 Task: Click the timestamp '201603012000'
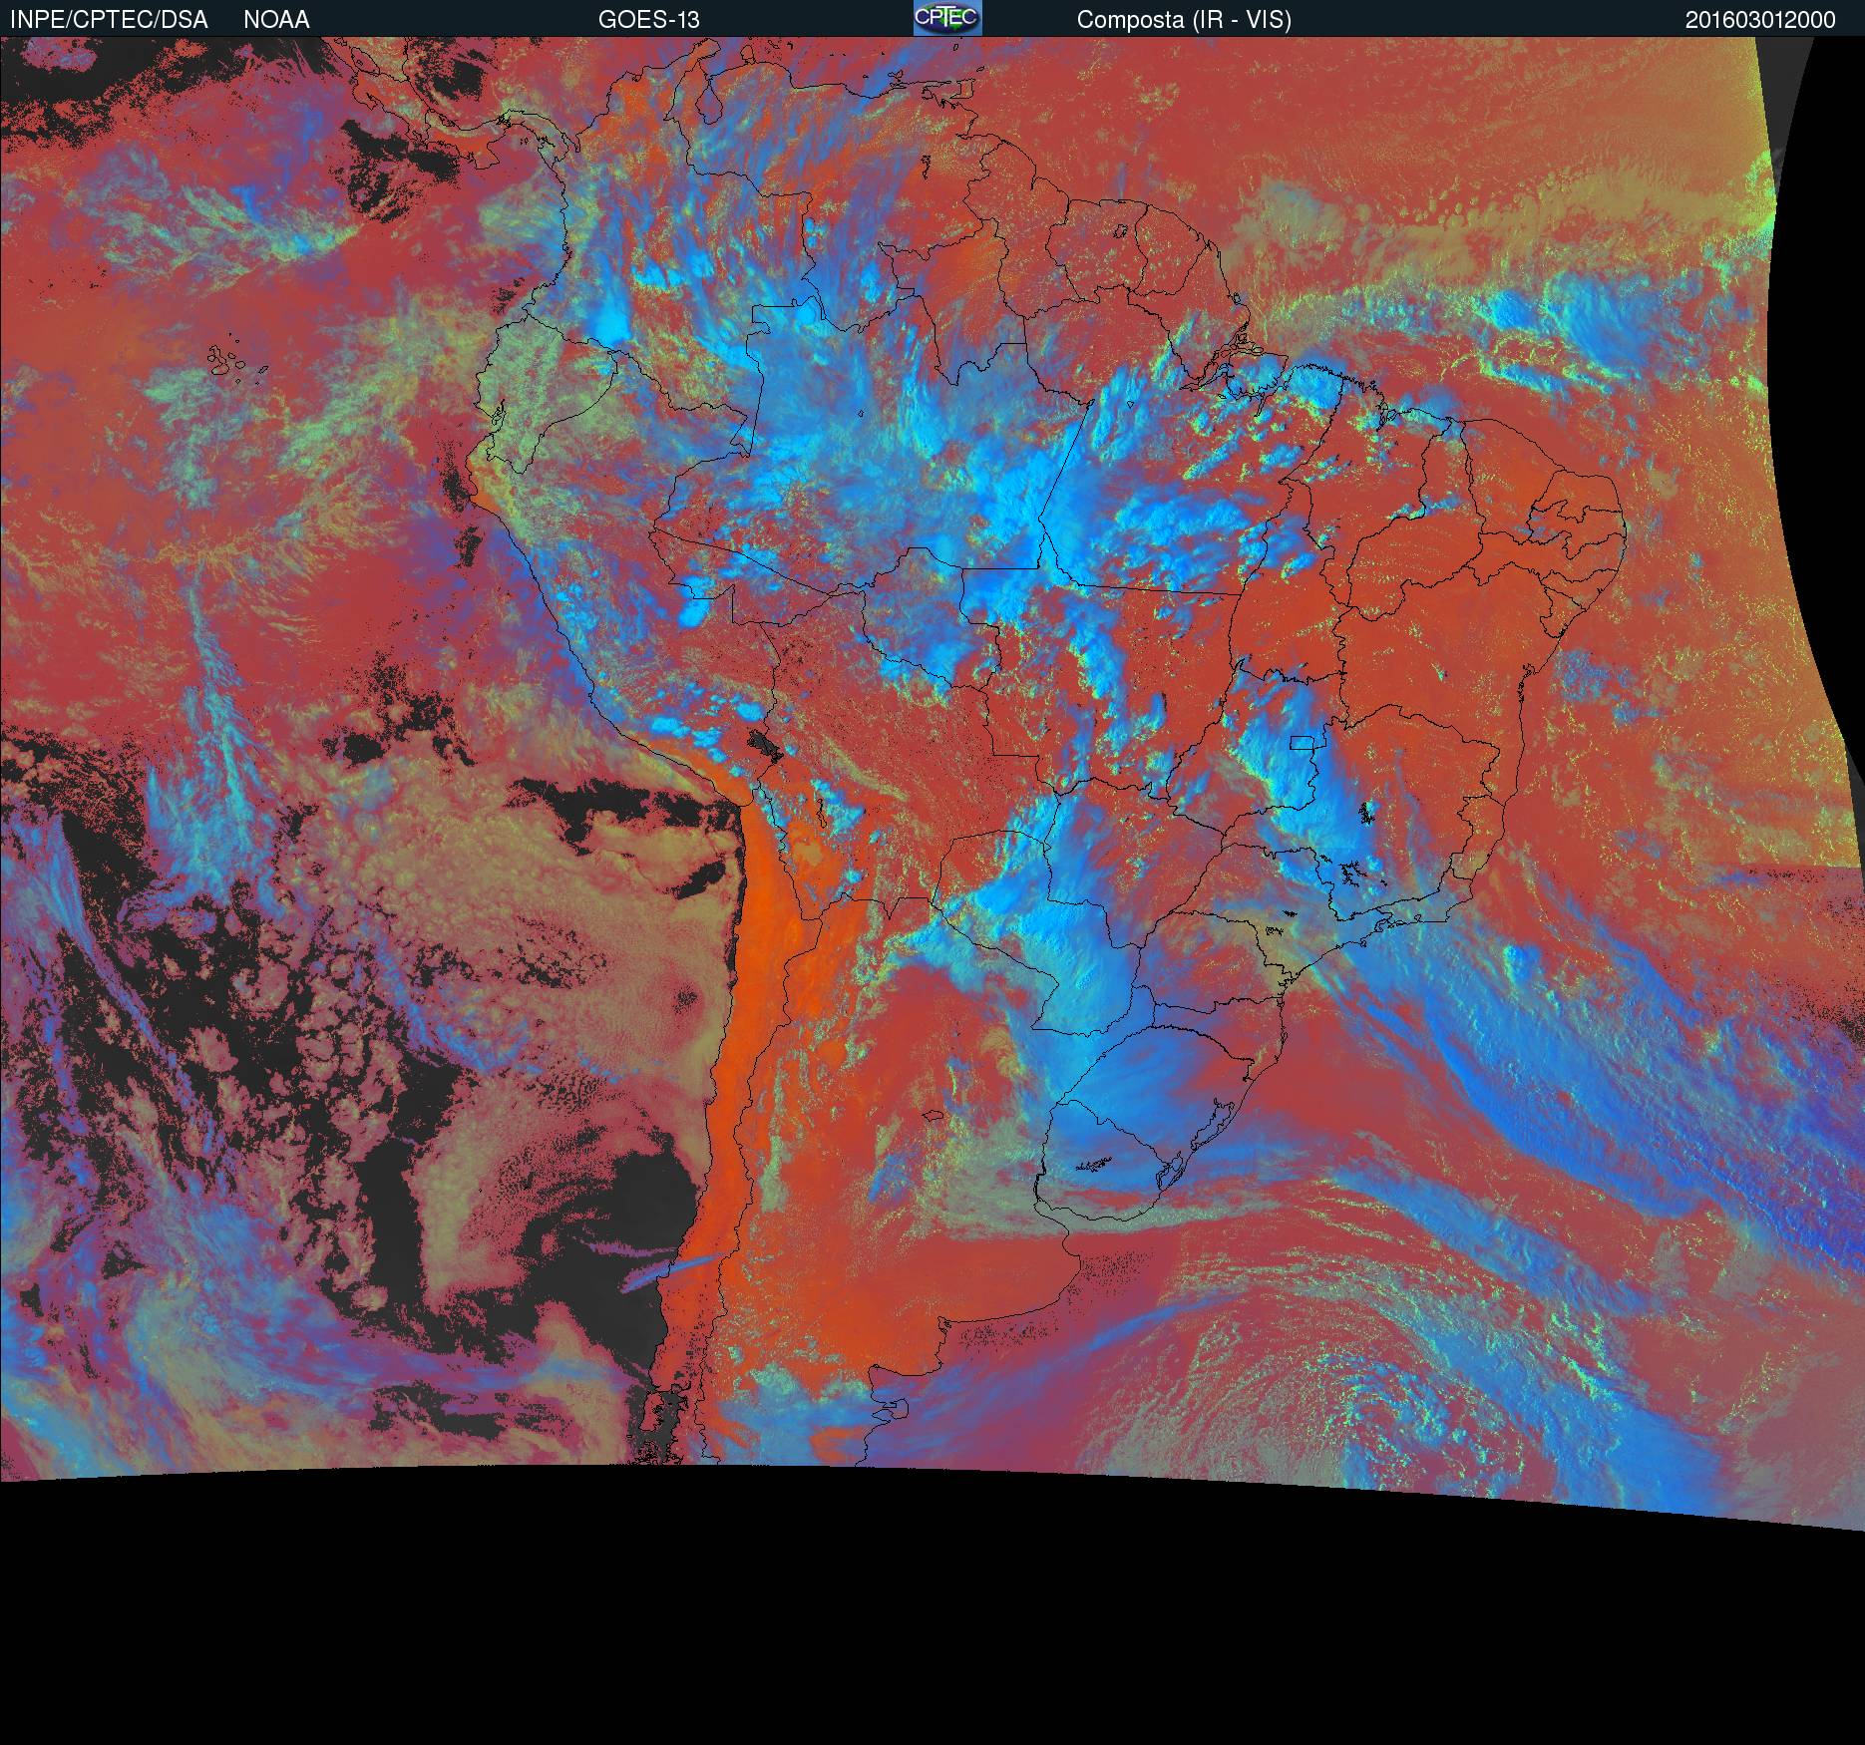pyautogui.click(x=1760, y=20)
